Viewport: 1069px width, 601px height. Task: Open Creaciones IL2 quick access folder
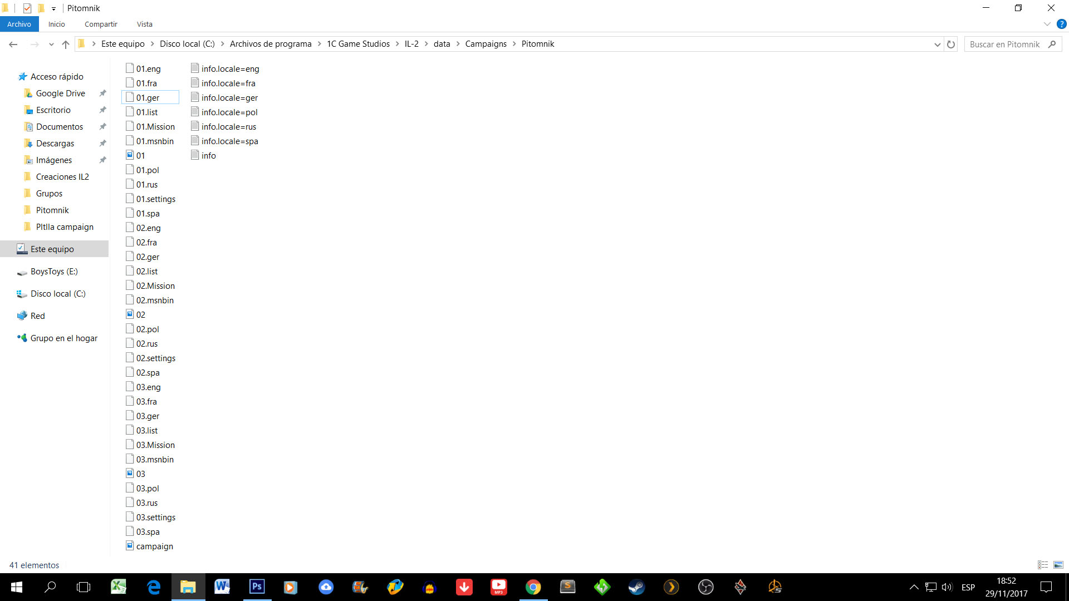[62, 176]
